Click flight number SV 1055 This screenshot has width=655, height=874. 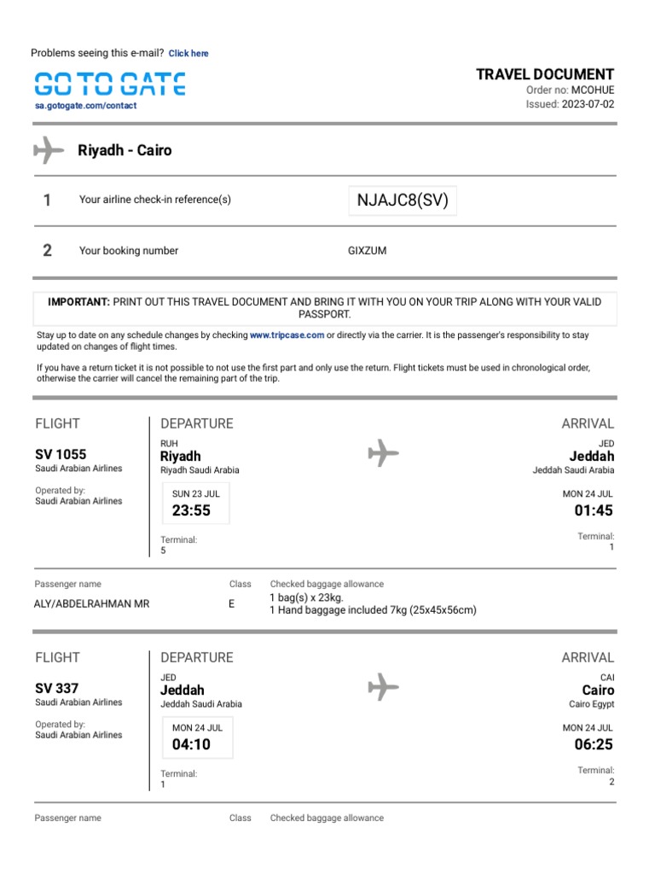[x=61, y=454]
